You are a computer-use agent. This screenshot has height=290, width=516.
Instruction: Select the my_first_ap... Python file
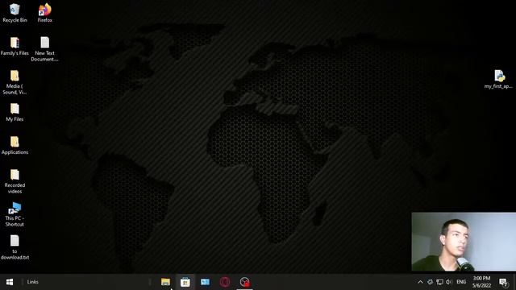499,79
